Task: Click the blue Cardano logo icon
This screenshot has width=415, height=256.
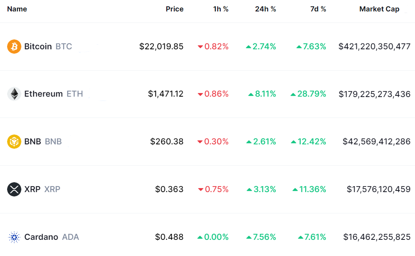Action: pos(14,237)
